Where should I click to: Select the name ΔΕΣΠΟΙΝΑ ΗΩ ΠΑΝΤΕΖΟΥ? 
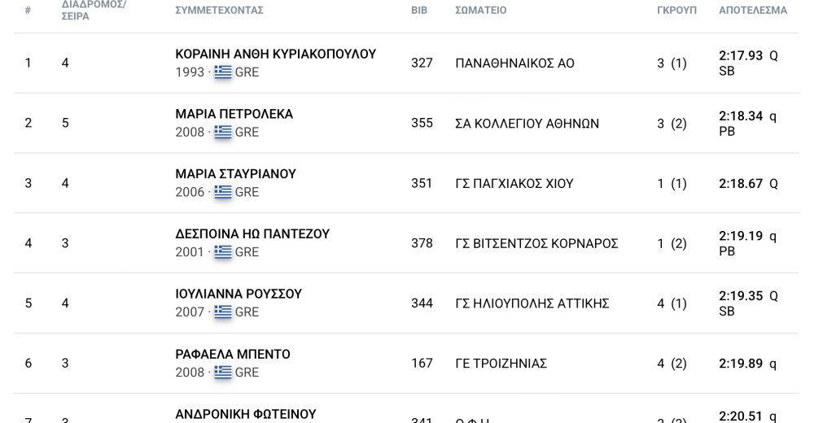(252, 234)
